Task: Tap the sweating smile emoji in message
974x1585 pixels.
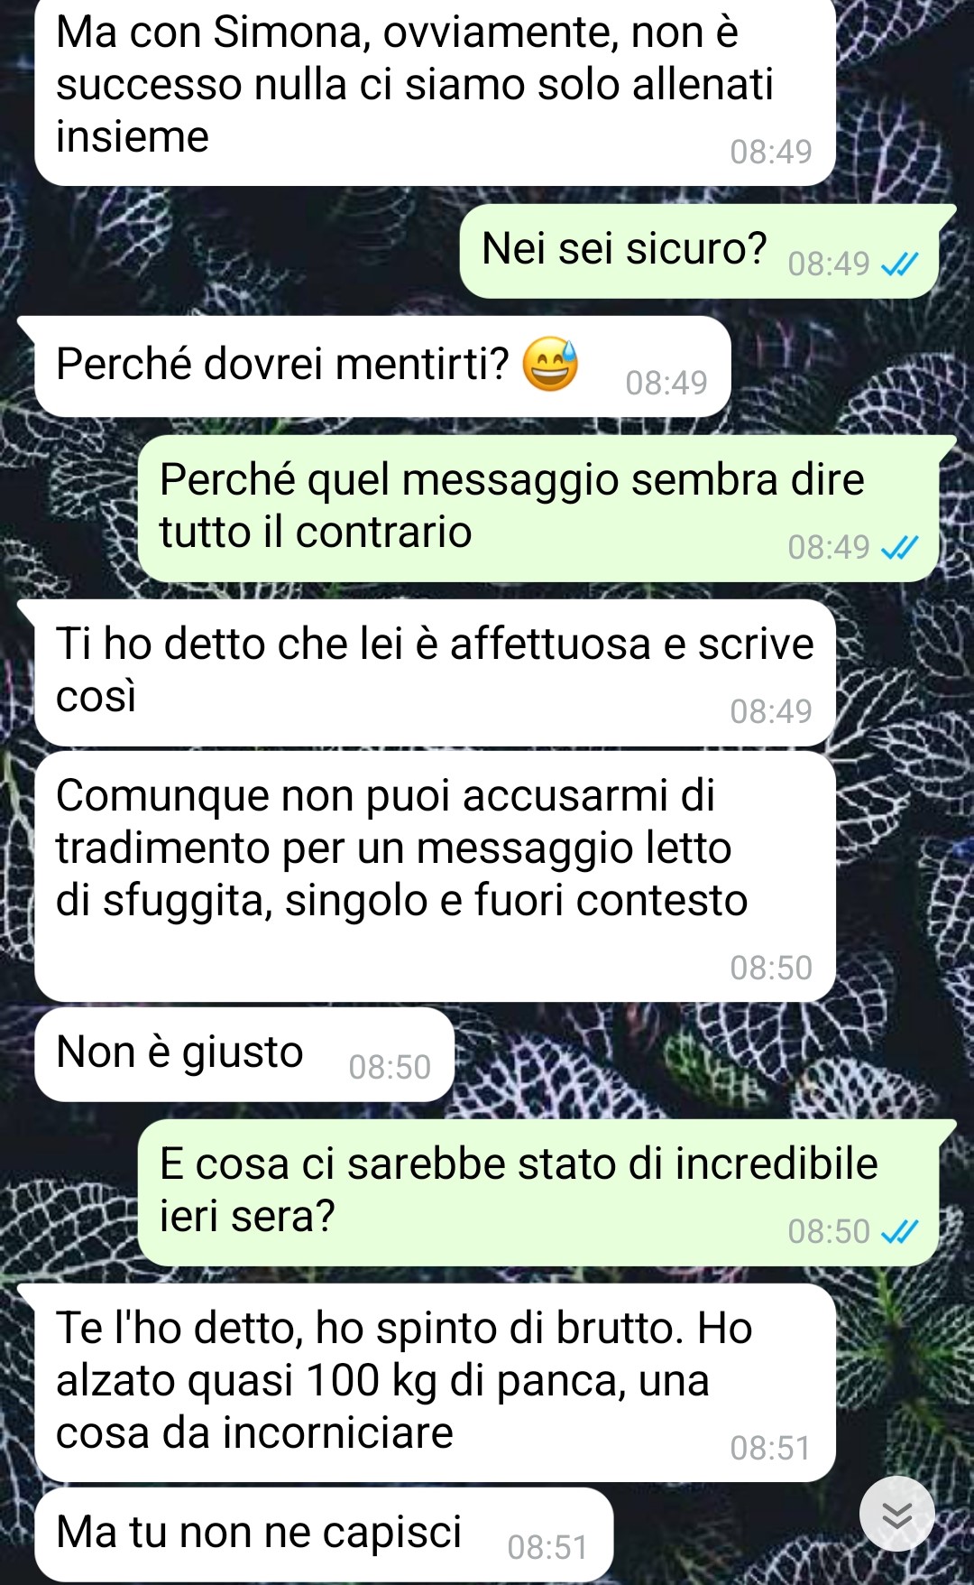Action: [x=550, y=364]
